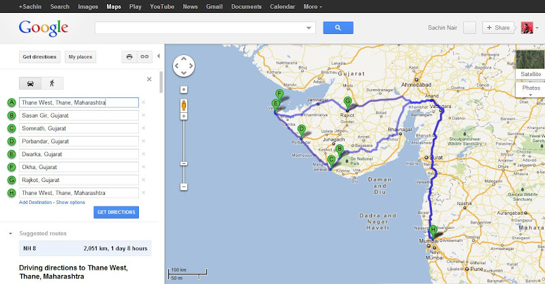Screen dimensions: 545x284
Task: Click map pin H near Mumbai
Action: click(433, 232)
